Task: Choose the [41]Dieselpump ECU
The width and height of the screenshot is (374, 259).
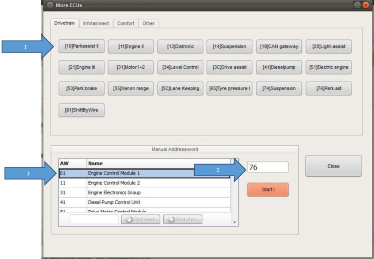Action: 279,67
